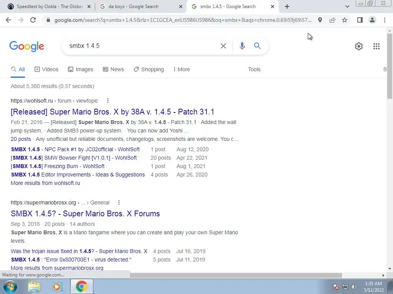
Task: Launch Windows Media Player from taskbar
Action: [57, 287]
